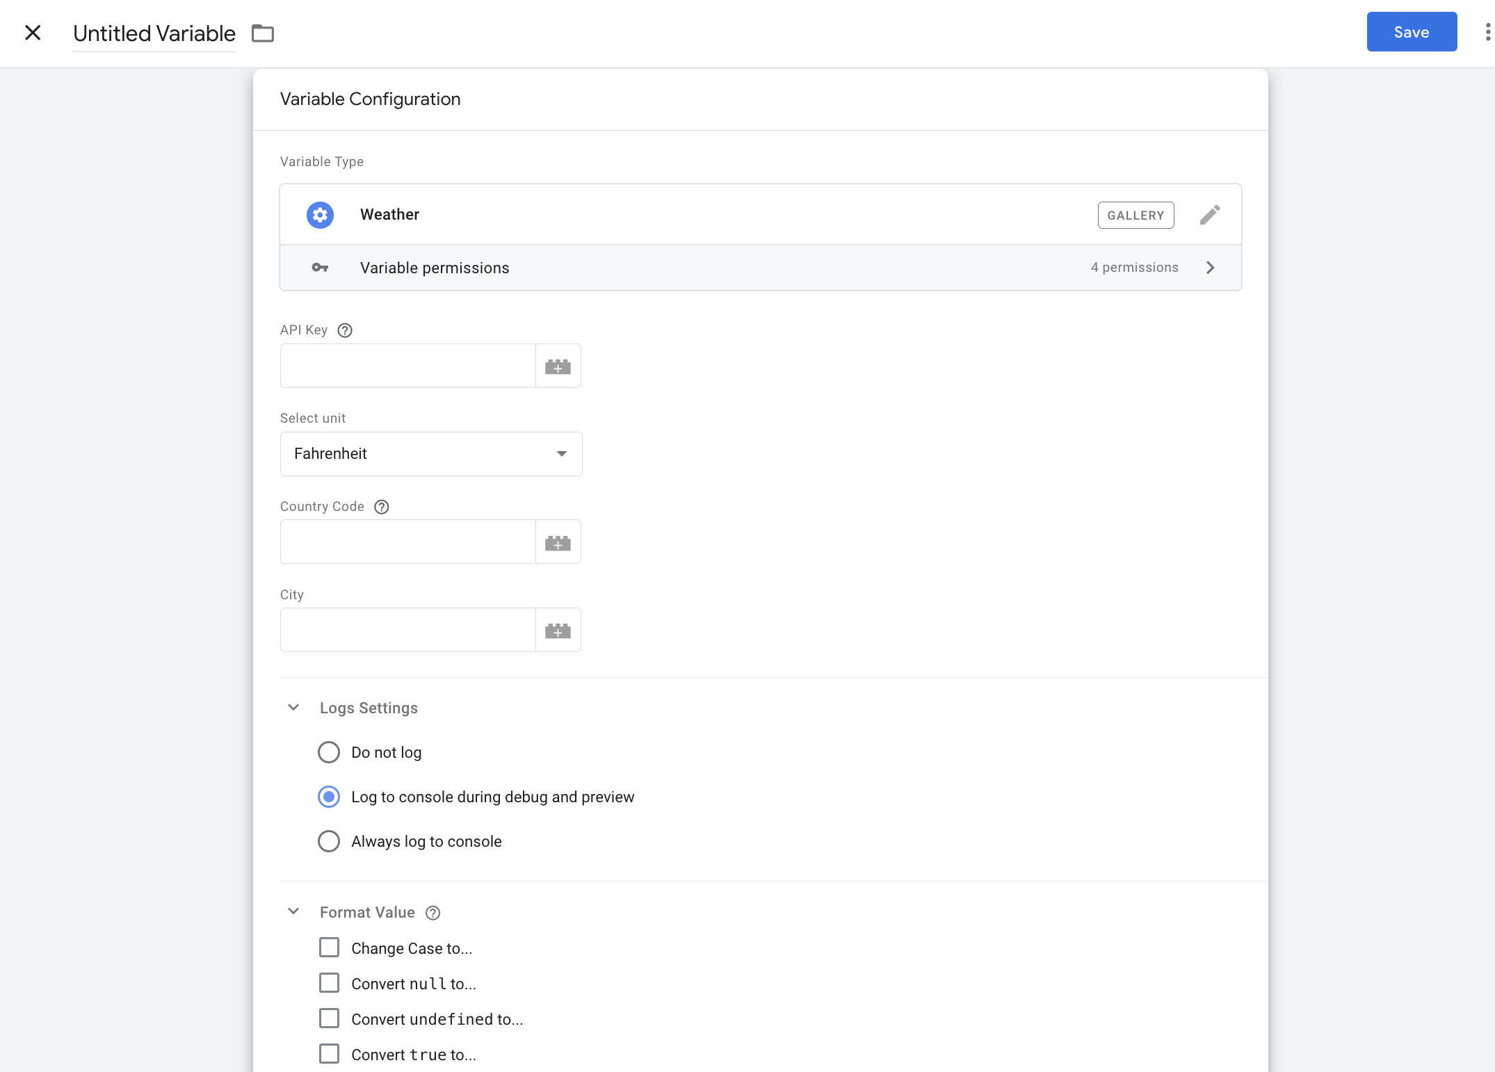
Task: Focus the Country Code input field
Action: point(408,542)
